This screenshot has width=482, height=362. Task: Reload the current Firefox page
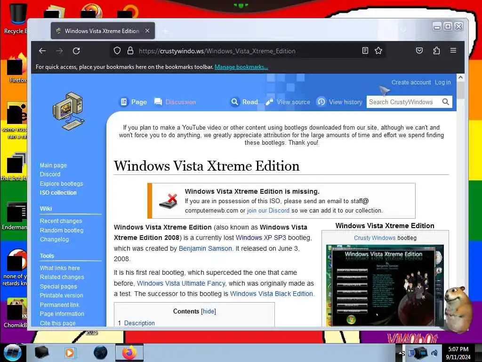[x=76, y=51]
